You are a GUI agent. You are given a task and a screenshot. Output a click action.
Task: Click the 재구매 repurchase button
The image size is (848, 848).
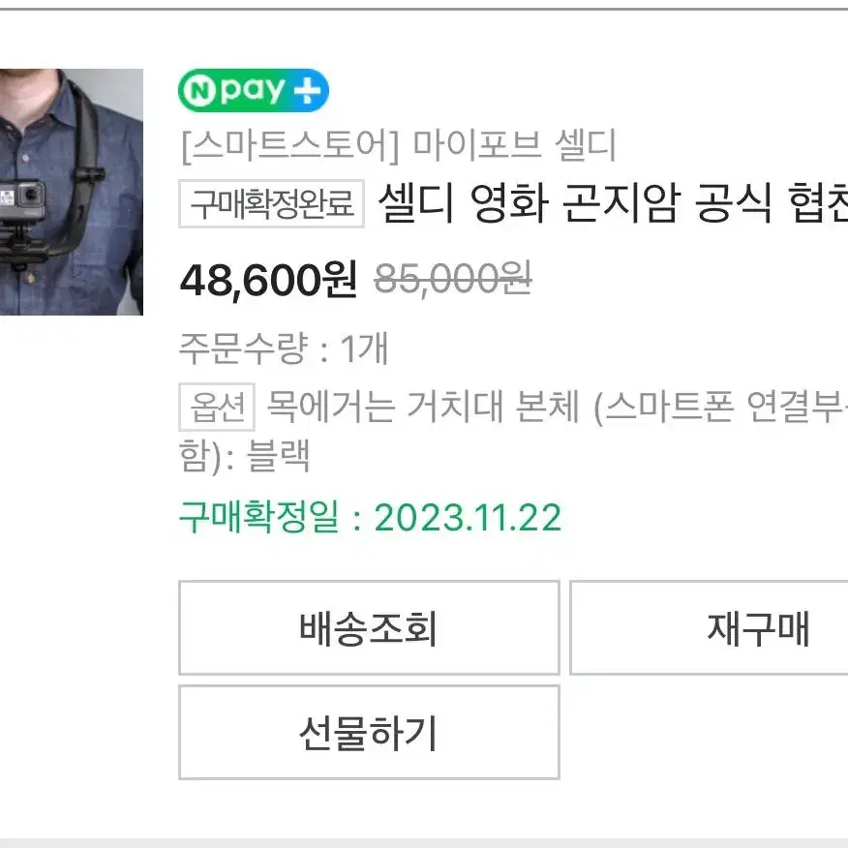click(x=709, y=627)
